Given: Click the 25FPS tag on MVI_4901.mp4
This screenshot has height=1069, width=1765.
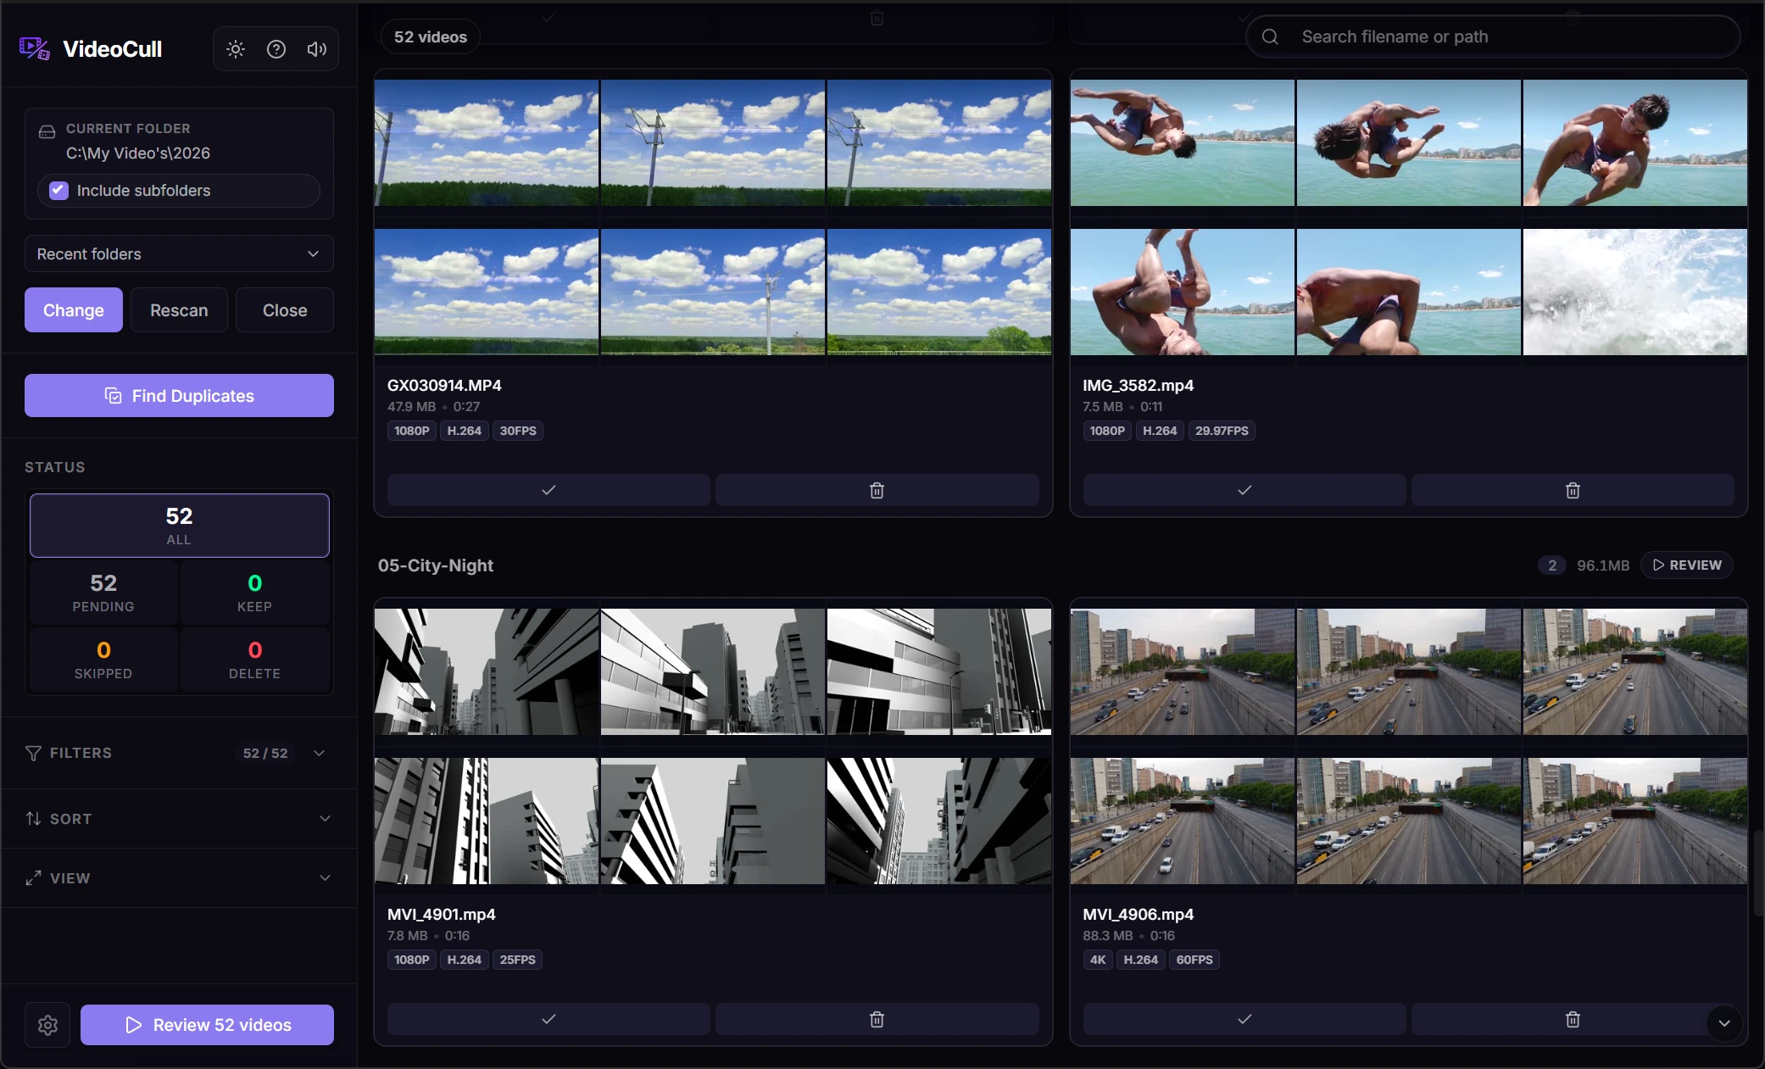Looking at the screenshot, I should point(518,960).
